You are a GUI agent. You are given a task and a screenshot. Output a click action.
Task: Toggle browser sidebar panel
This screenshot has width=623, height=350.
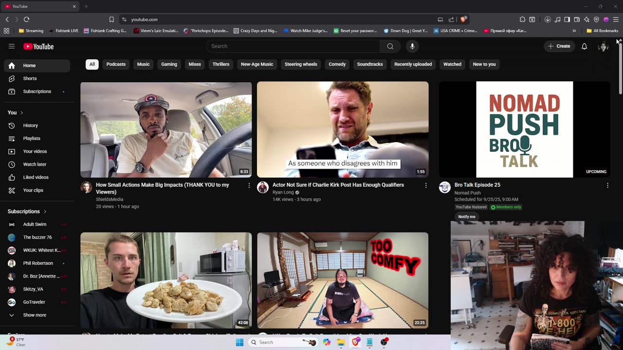point(567,19)
